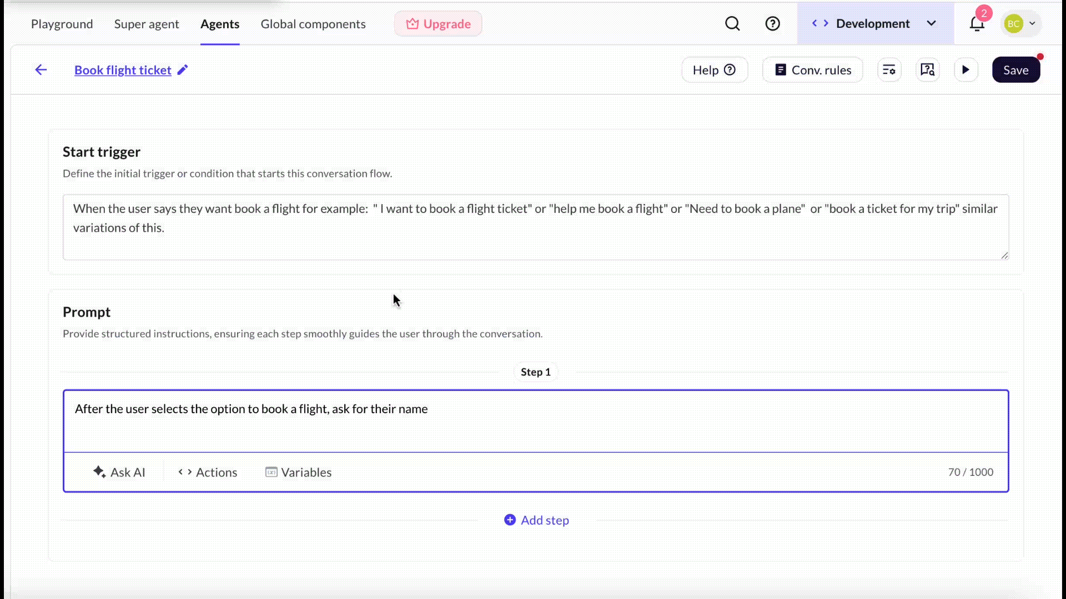Open the BC account dropdown
The height and width of the screenshot is (599, 1066).
1020,23
